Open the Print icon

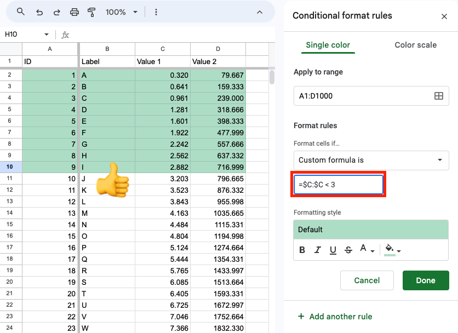coord(75,12)
